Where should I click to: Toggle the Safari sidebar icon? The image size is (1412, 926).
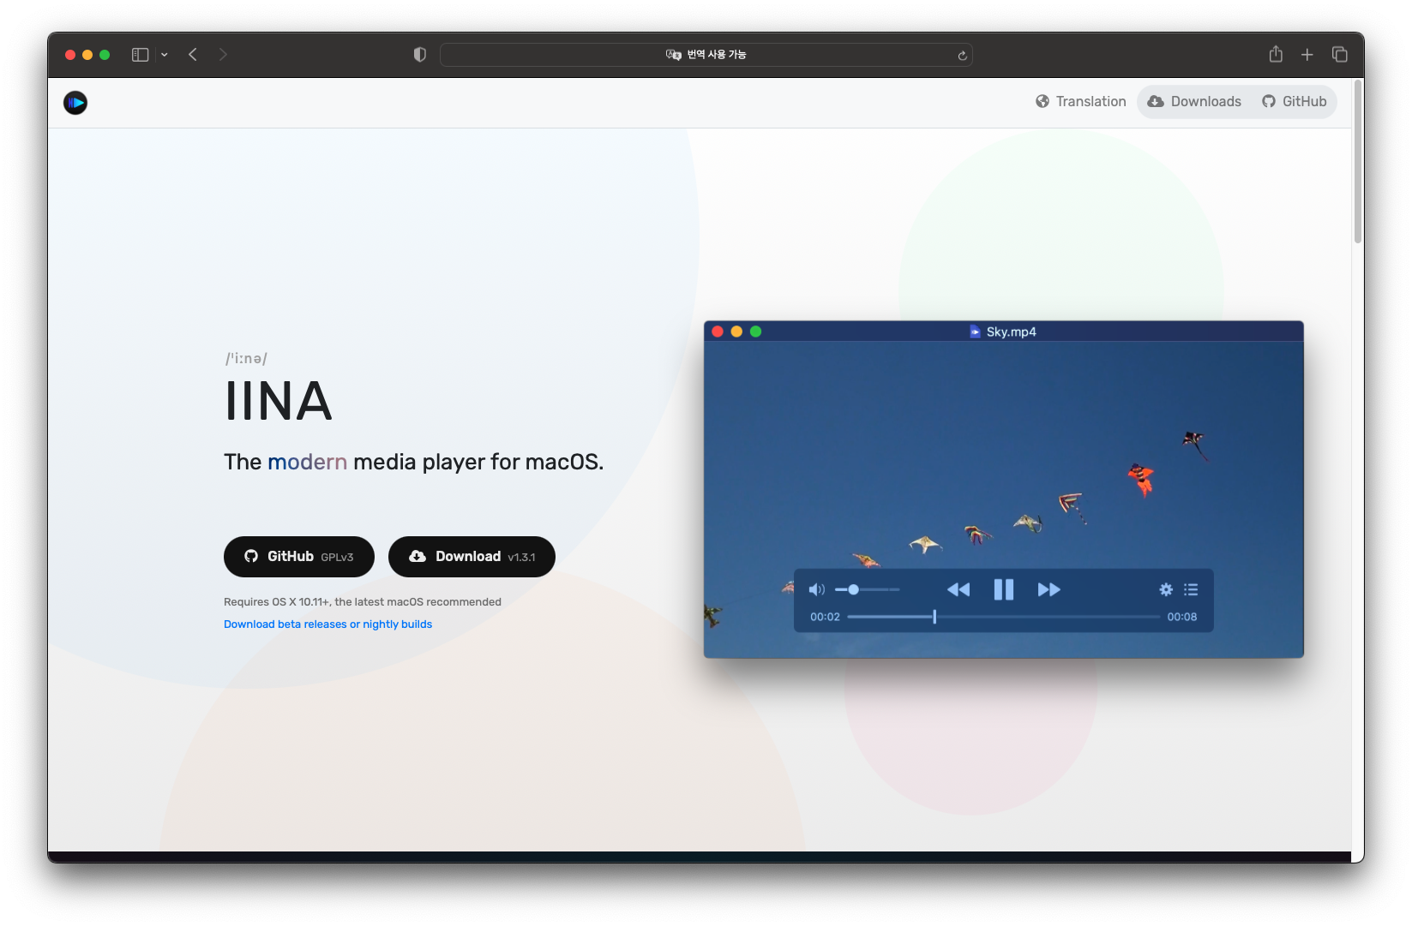tap(141, 55)
